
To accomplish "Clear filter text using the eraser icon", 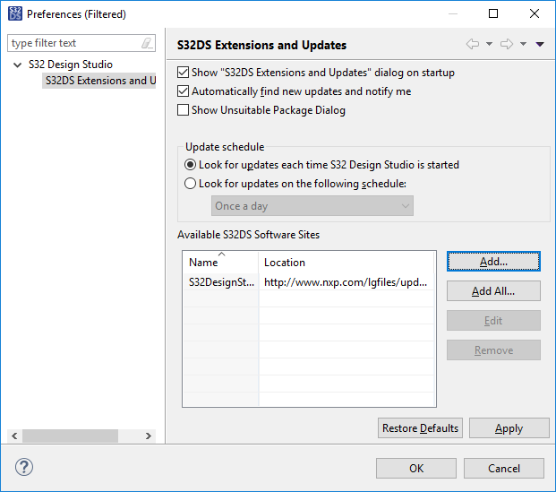I will [x=147, y=43].
